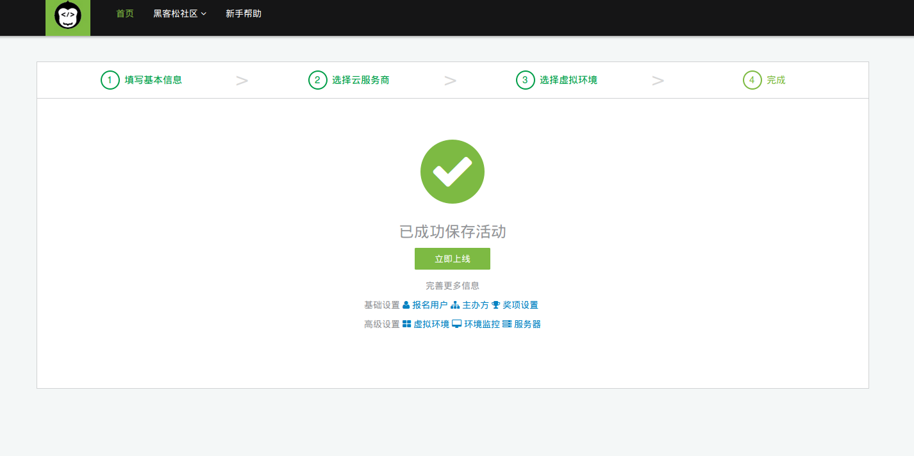Click the 已成功保存活动 heading text

[453, 232]
